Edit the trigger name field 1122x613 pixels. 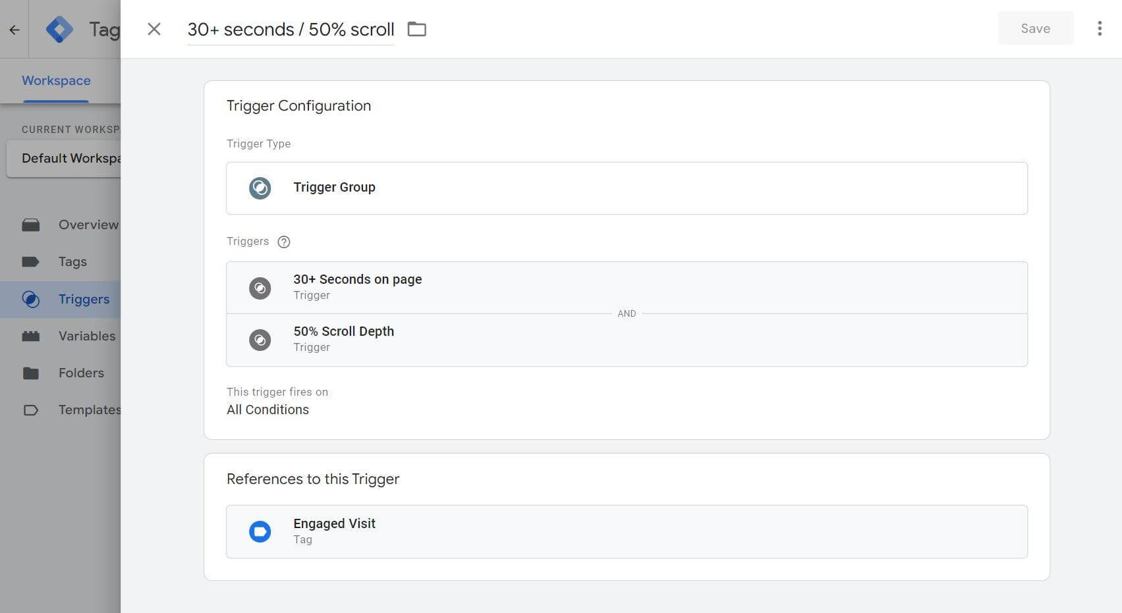point(291,30)
